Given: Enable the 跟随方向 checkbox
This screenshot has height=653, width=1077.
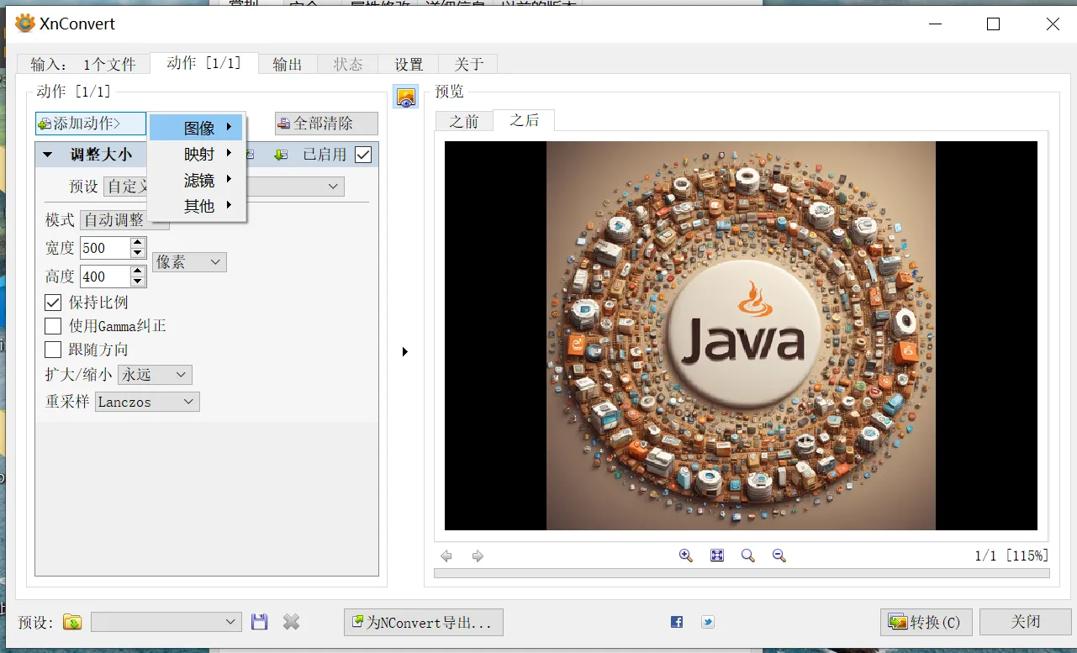Looking at the screenshot, I should tap(53, 350).
